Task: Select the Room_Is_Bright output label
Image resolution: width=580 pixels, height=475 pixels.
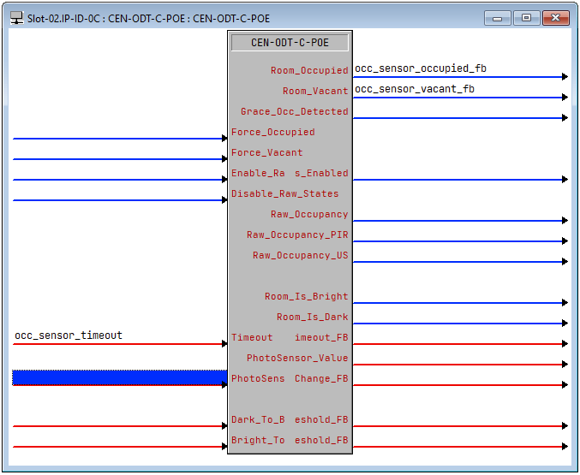Action: point(306,296)
